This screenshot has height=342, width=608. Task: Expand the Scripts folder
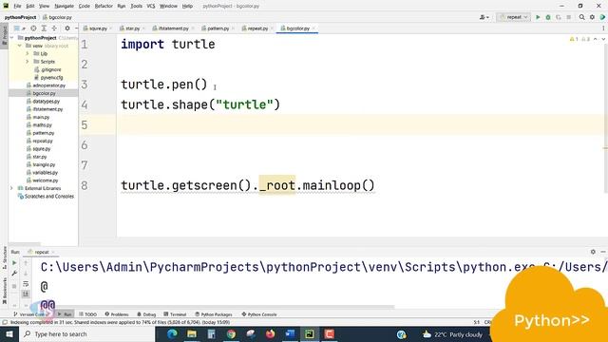point(28,62)
